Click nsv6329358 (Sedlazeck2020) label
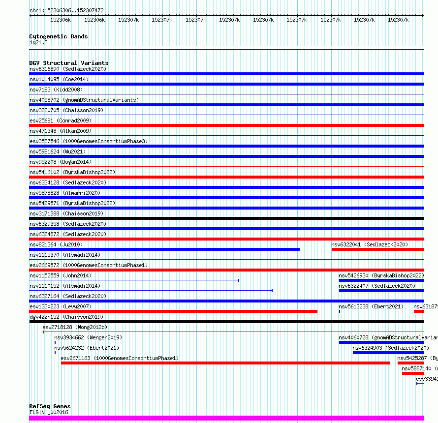This screenshot has height=423, width=438. tap(68, 224)
